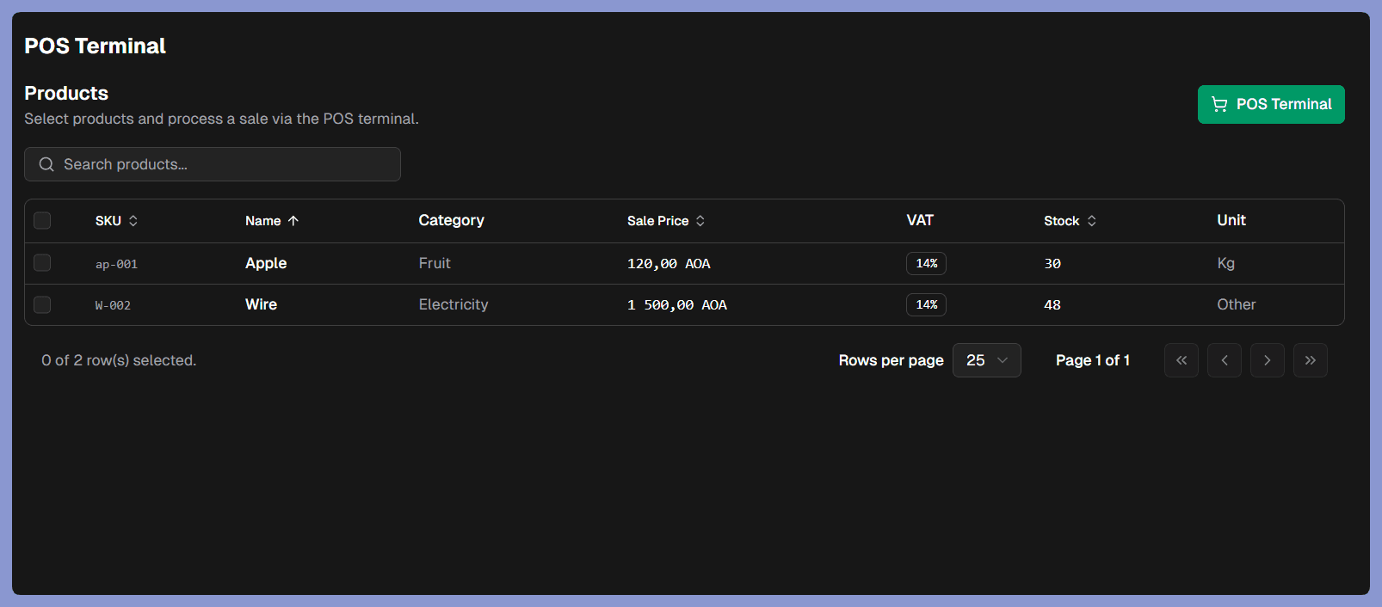
Task: Go to the previous page
Action: pos(1225,360)
